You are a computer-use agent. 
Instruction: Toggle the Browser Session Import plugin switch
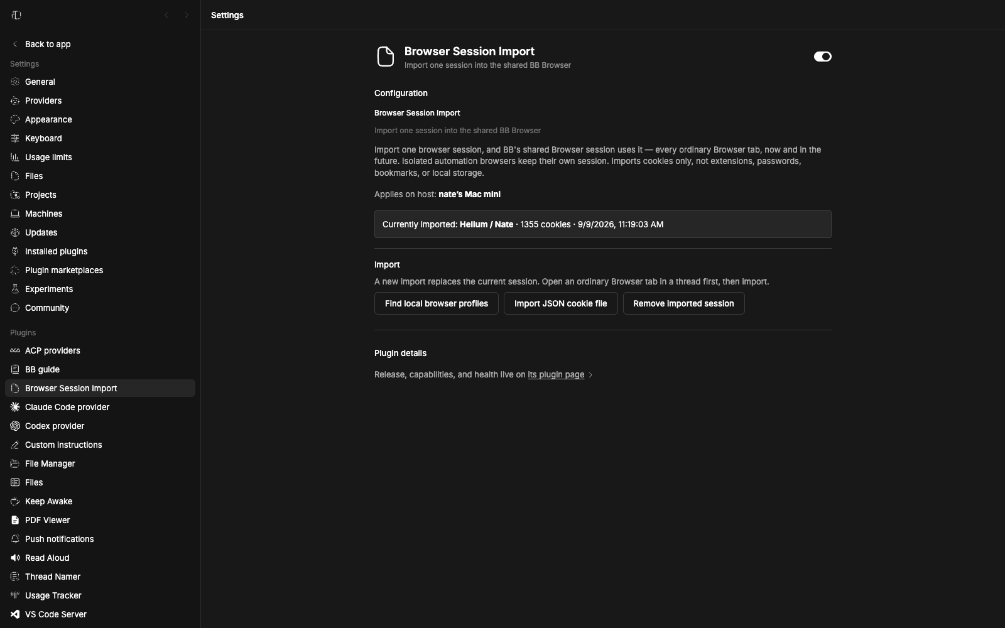822,57
